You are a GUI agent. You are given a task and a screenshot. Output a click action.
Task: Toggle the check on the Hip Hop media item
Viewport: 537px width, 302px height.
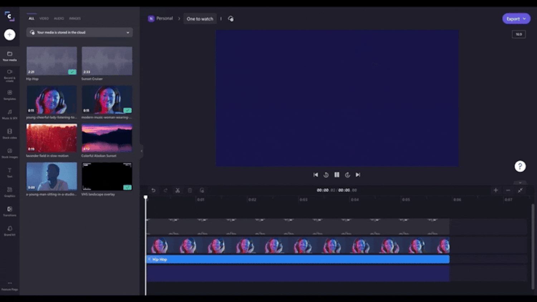(x=72, y=72)
